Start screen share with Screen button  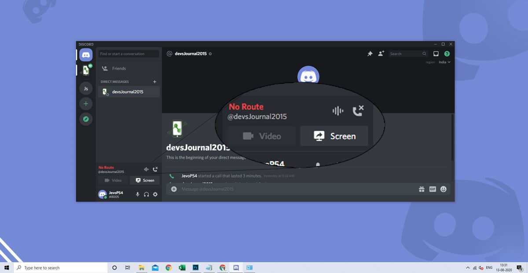[x=145, y=180]
